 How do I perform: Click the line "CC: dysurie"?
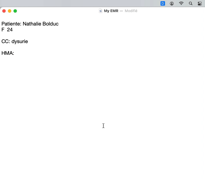coord(15,41)
